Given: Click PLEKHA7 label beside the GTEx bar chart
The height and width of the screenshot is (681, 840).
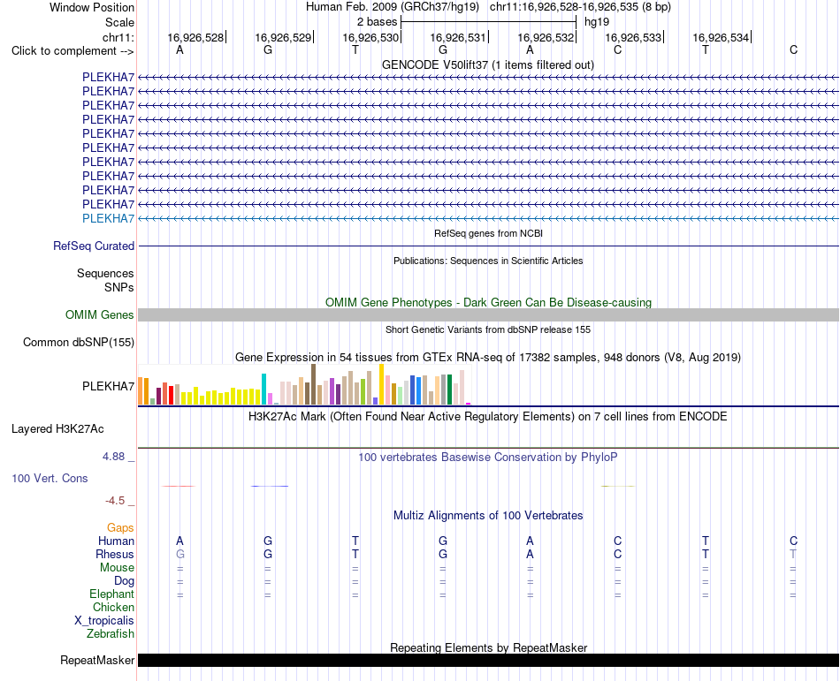Looking at the screenshot, I should (108, 386).
